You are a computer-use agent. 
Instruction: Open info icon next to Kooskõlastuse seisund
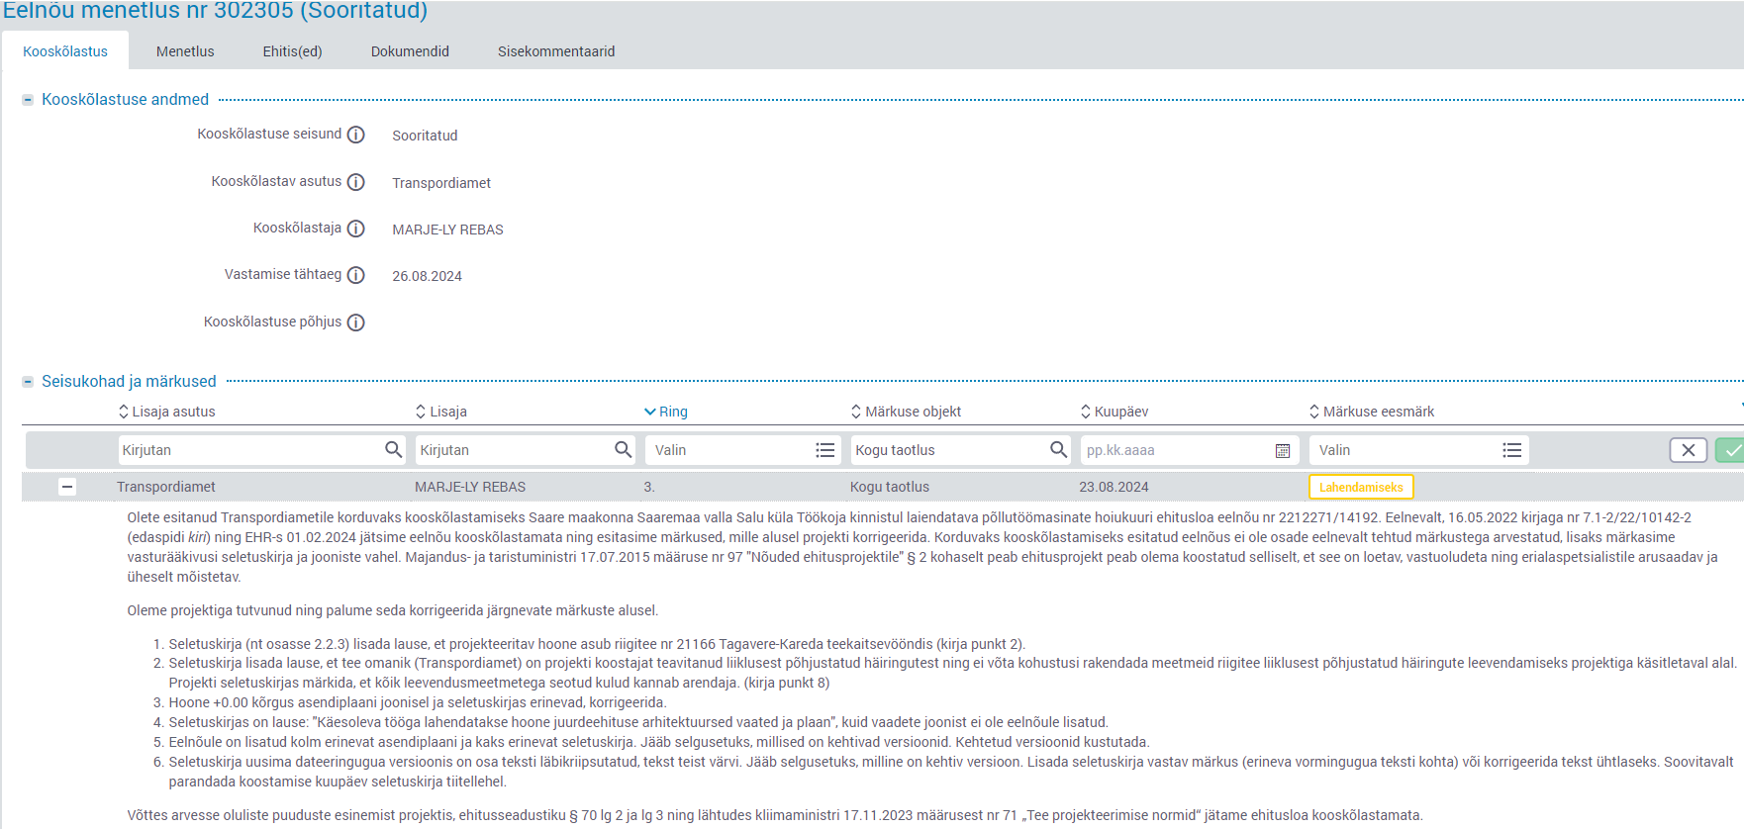point(356,135)
